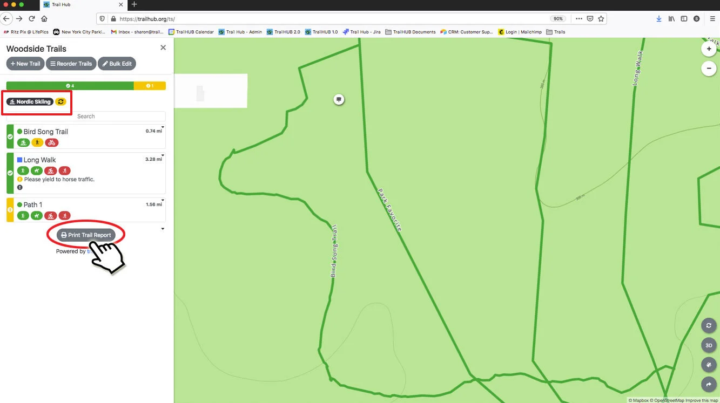Click the red running icon on Path 1
720x403 pixels.
pyautogui.click(x=65, y=216)
